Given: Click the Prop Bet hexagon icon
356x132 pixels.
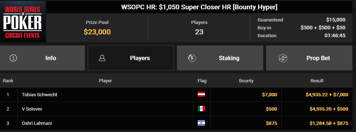Looking at the screenshot, I should 283,58.
